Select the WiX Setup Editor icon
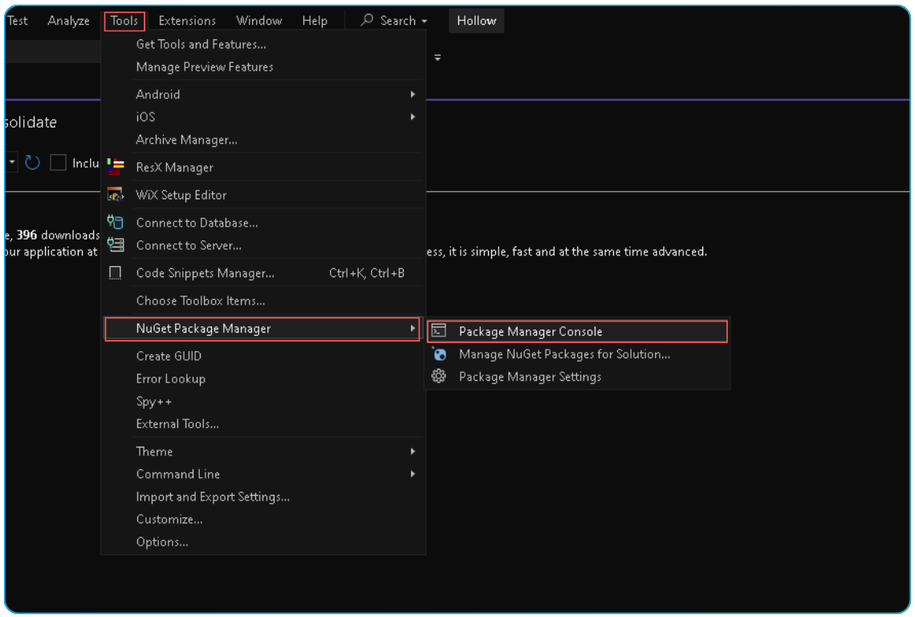The height and width of the screenshot is (617, 915). point(115,194)
